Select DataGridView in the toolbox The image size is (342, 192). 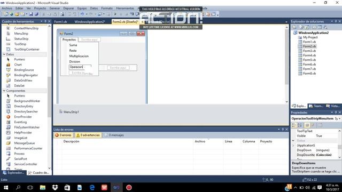click(23, 81)
